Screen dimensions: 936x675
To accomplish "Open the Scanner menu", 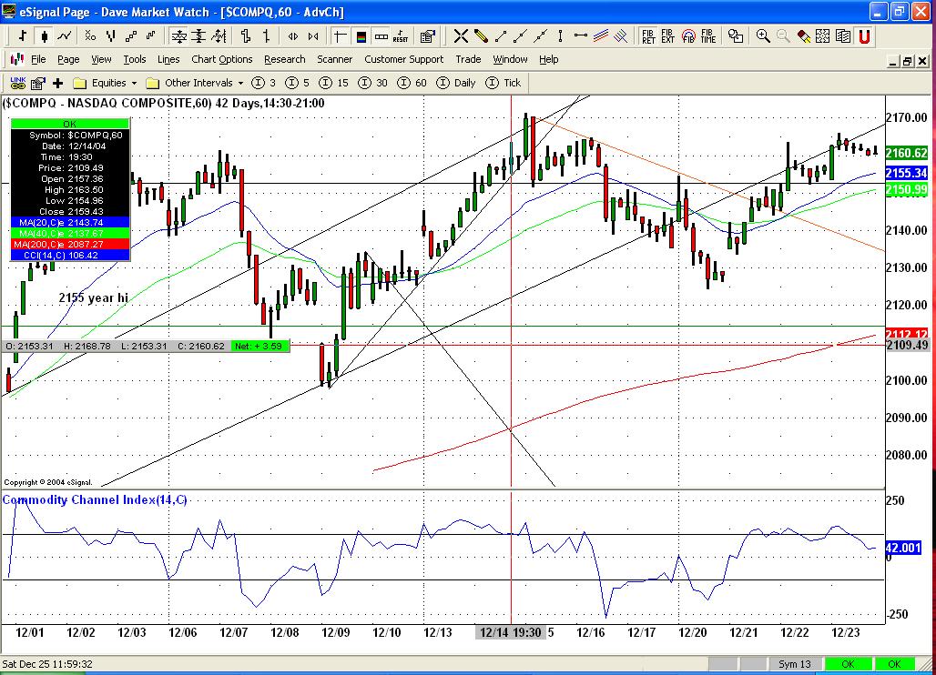I will coord(334,60).
